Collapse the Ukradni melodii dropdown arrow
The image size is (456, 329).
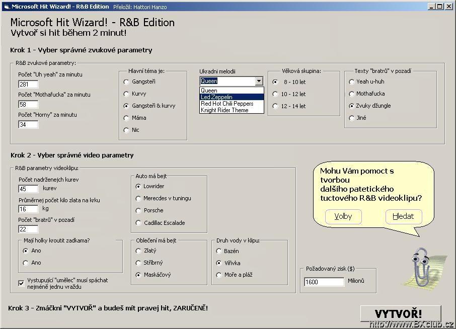(259, 81)
